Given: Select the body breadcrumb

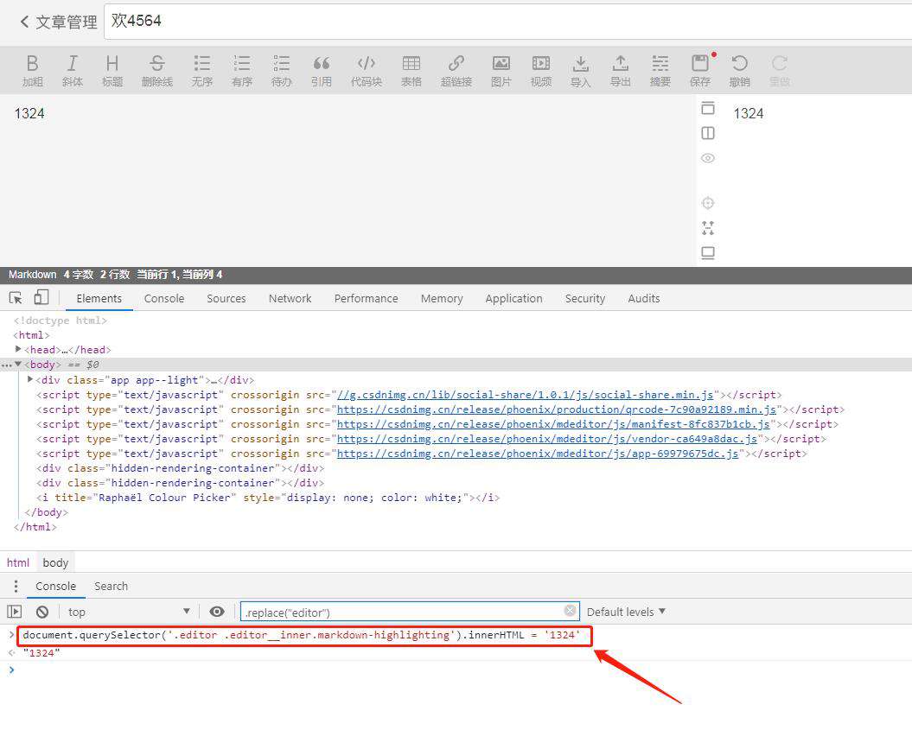Looking at the screenshot, I should pyautogui.click(x=55, y=562).
